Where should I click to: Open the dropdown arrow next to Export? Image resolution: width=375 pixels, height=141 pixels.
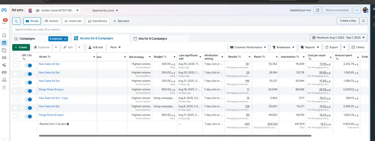click(x=344, y=47)
